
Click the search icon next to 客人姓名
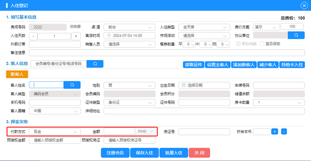[x=72, y=85]
